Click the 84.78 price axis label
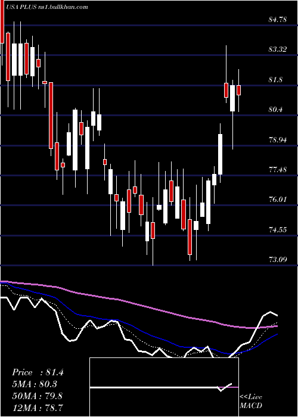This screenshot has width=298, height=417. pos(278,20)
